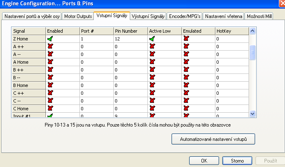Click Automatizované nastavení vstupů button

point(213,139)
